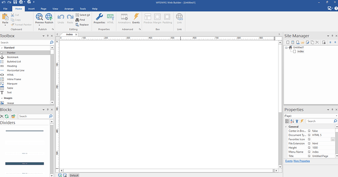Viewport: 338px width, 177px height.
Task: Open the (Page) object dropdown
Action: [336, 116]
